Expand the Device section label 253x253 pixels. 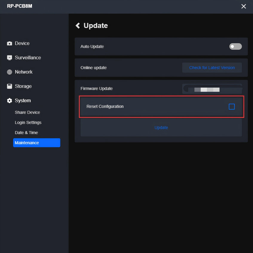coord(22,44)
